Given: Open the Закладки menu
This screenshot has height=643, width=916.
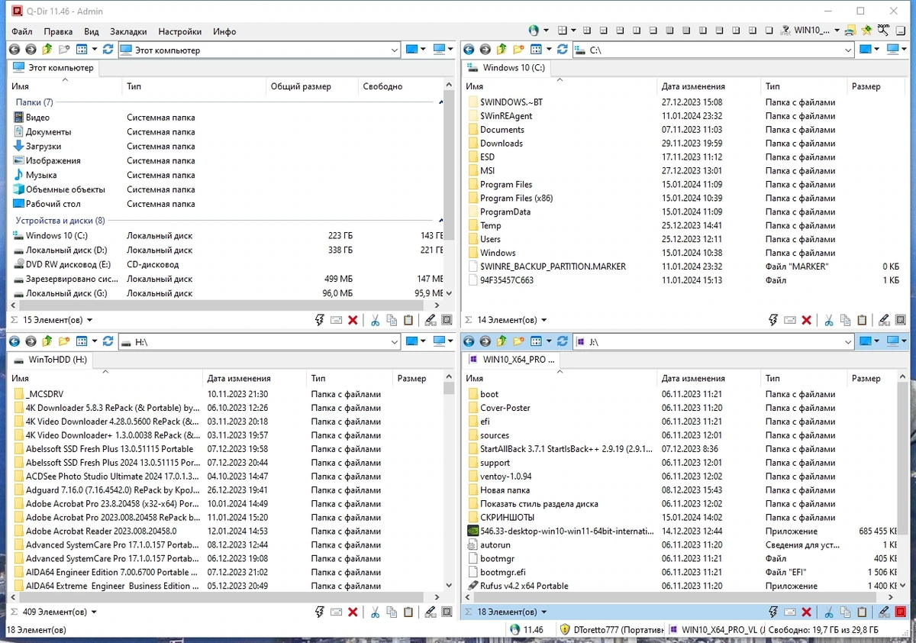Looking at the screenshot, I should (x=128, y=31).
